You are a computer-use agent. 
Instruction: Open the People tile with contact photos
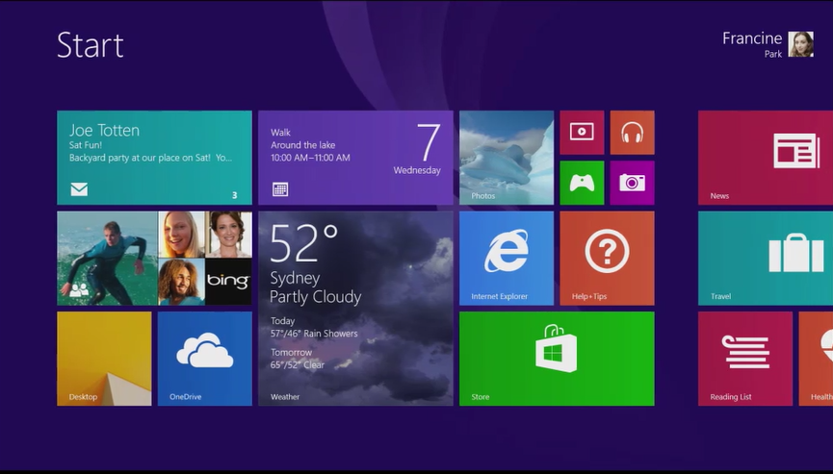[154, 258]
